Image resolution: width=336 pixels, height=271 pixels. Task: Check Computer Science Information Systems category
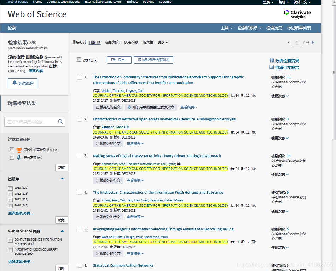pos(10,240)
